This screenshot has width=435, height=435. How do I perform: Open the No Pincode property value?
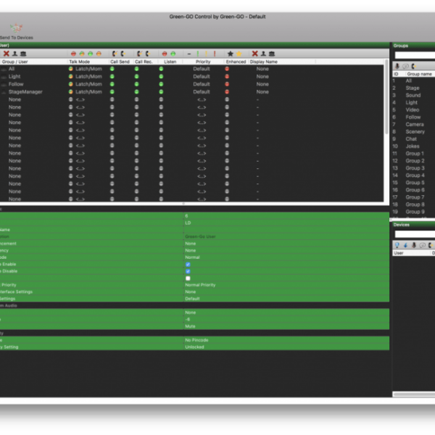196,340
